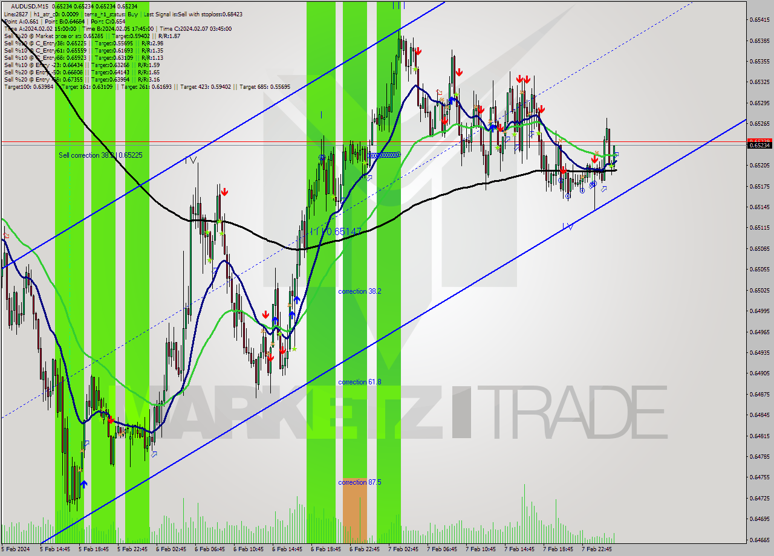Click the '7 Feb 10:45' time label

coord(481,549)
